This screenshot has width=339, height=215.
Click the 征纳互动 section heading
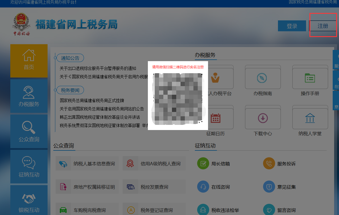[205, 146]
